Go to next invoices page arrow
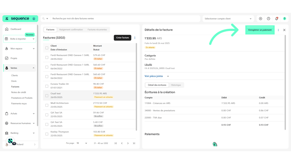Viewport: 291px width, 164px height. 128,143
